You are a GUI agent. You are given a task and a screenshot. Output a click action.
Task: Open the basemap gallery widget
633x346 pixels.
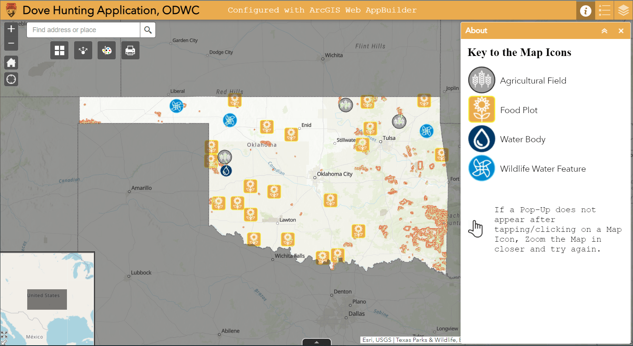click(59, 50)
